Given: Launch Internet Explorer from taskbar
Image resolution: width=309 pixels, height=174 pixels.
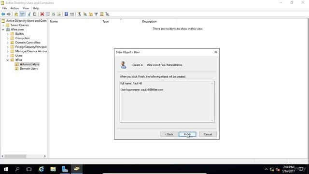Looking at the screenshot, I should pyautogui.click(x=41, y=169).
